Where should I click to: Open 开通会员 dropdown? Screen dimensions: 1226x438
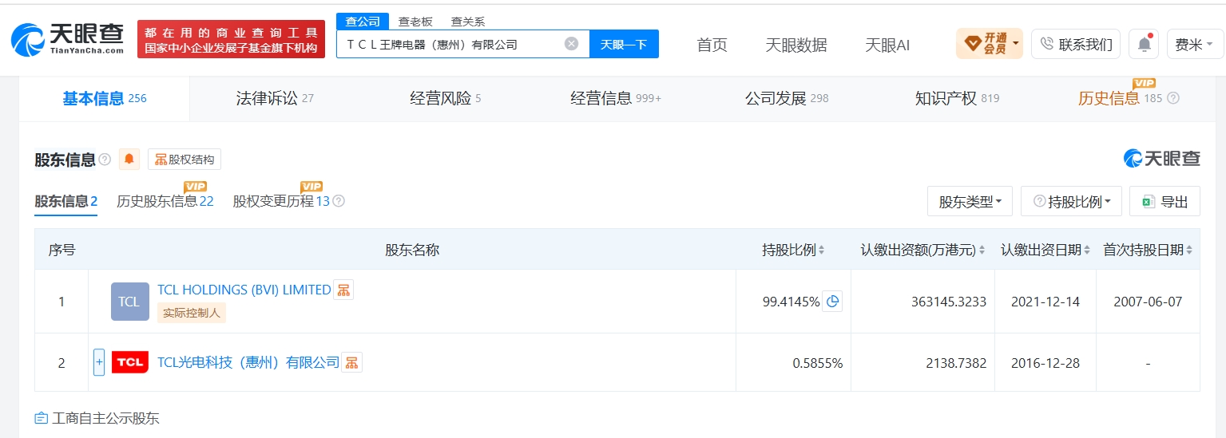pos(989,44)
